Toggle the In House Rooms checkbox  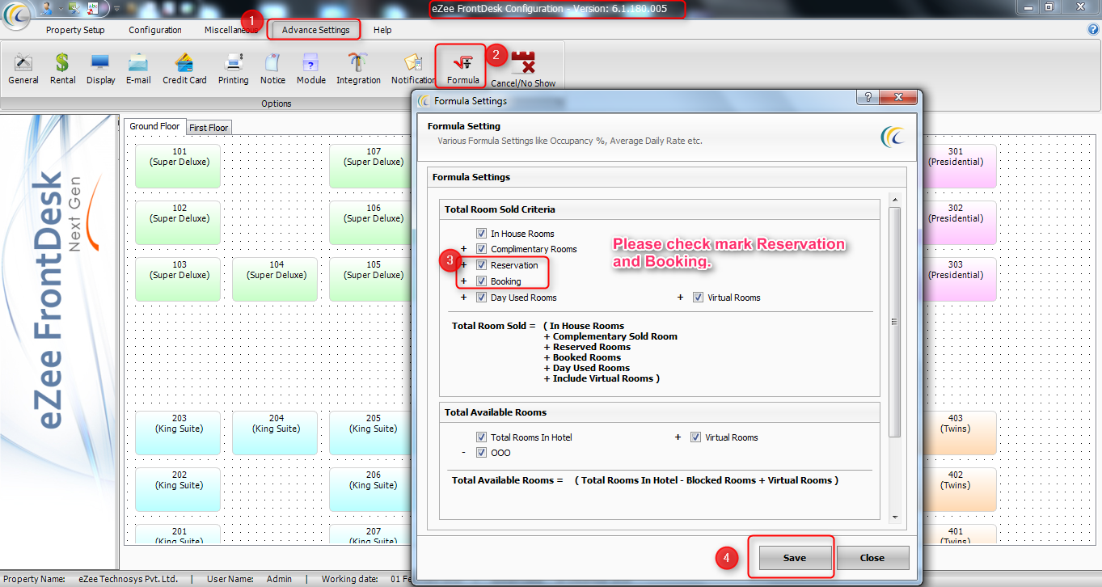[482, 234]
